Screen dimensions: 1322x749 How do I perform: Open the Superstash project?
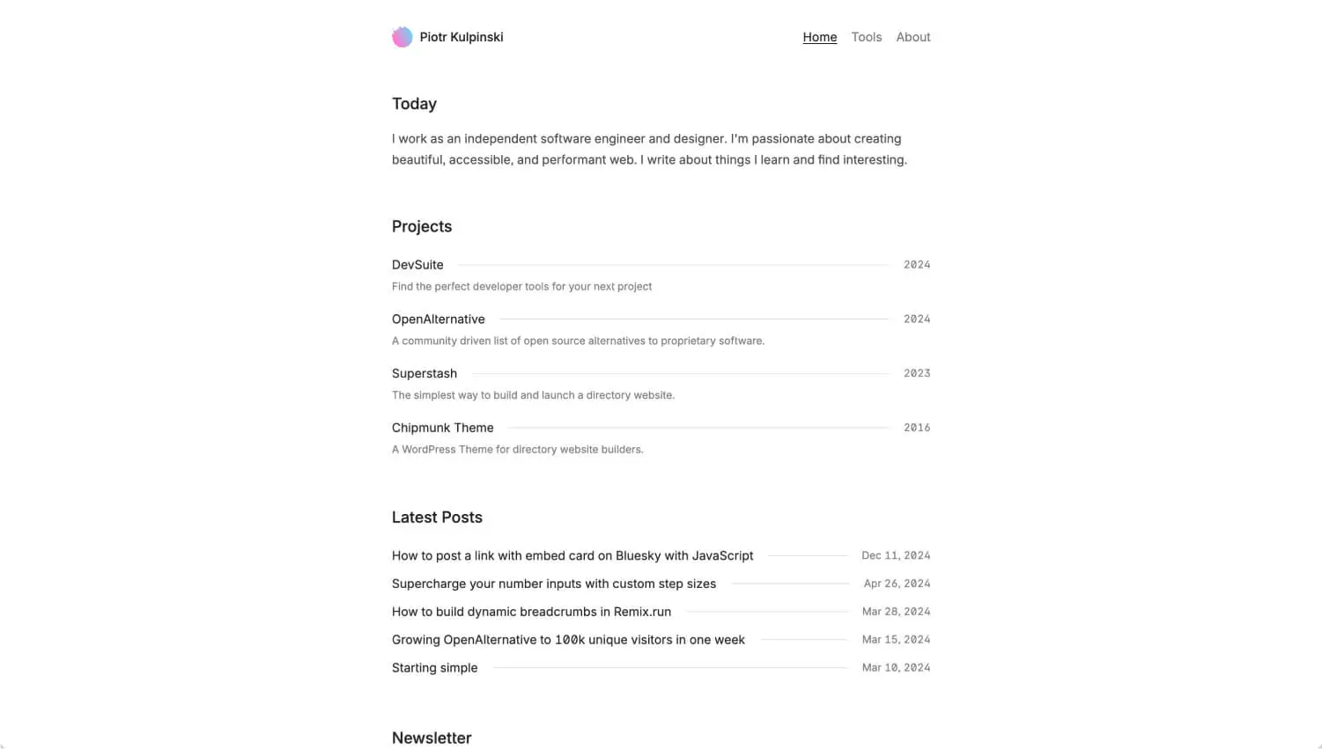tap(424, 373)
